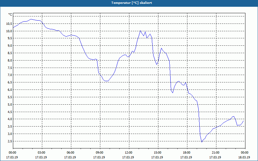Screen dimensions: 258x161
Task: Click the 12:00 time axis label
Action: 129,153
